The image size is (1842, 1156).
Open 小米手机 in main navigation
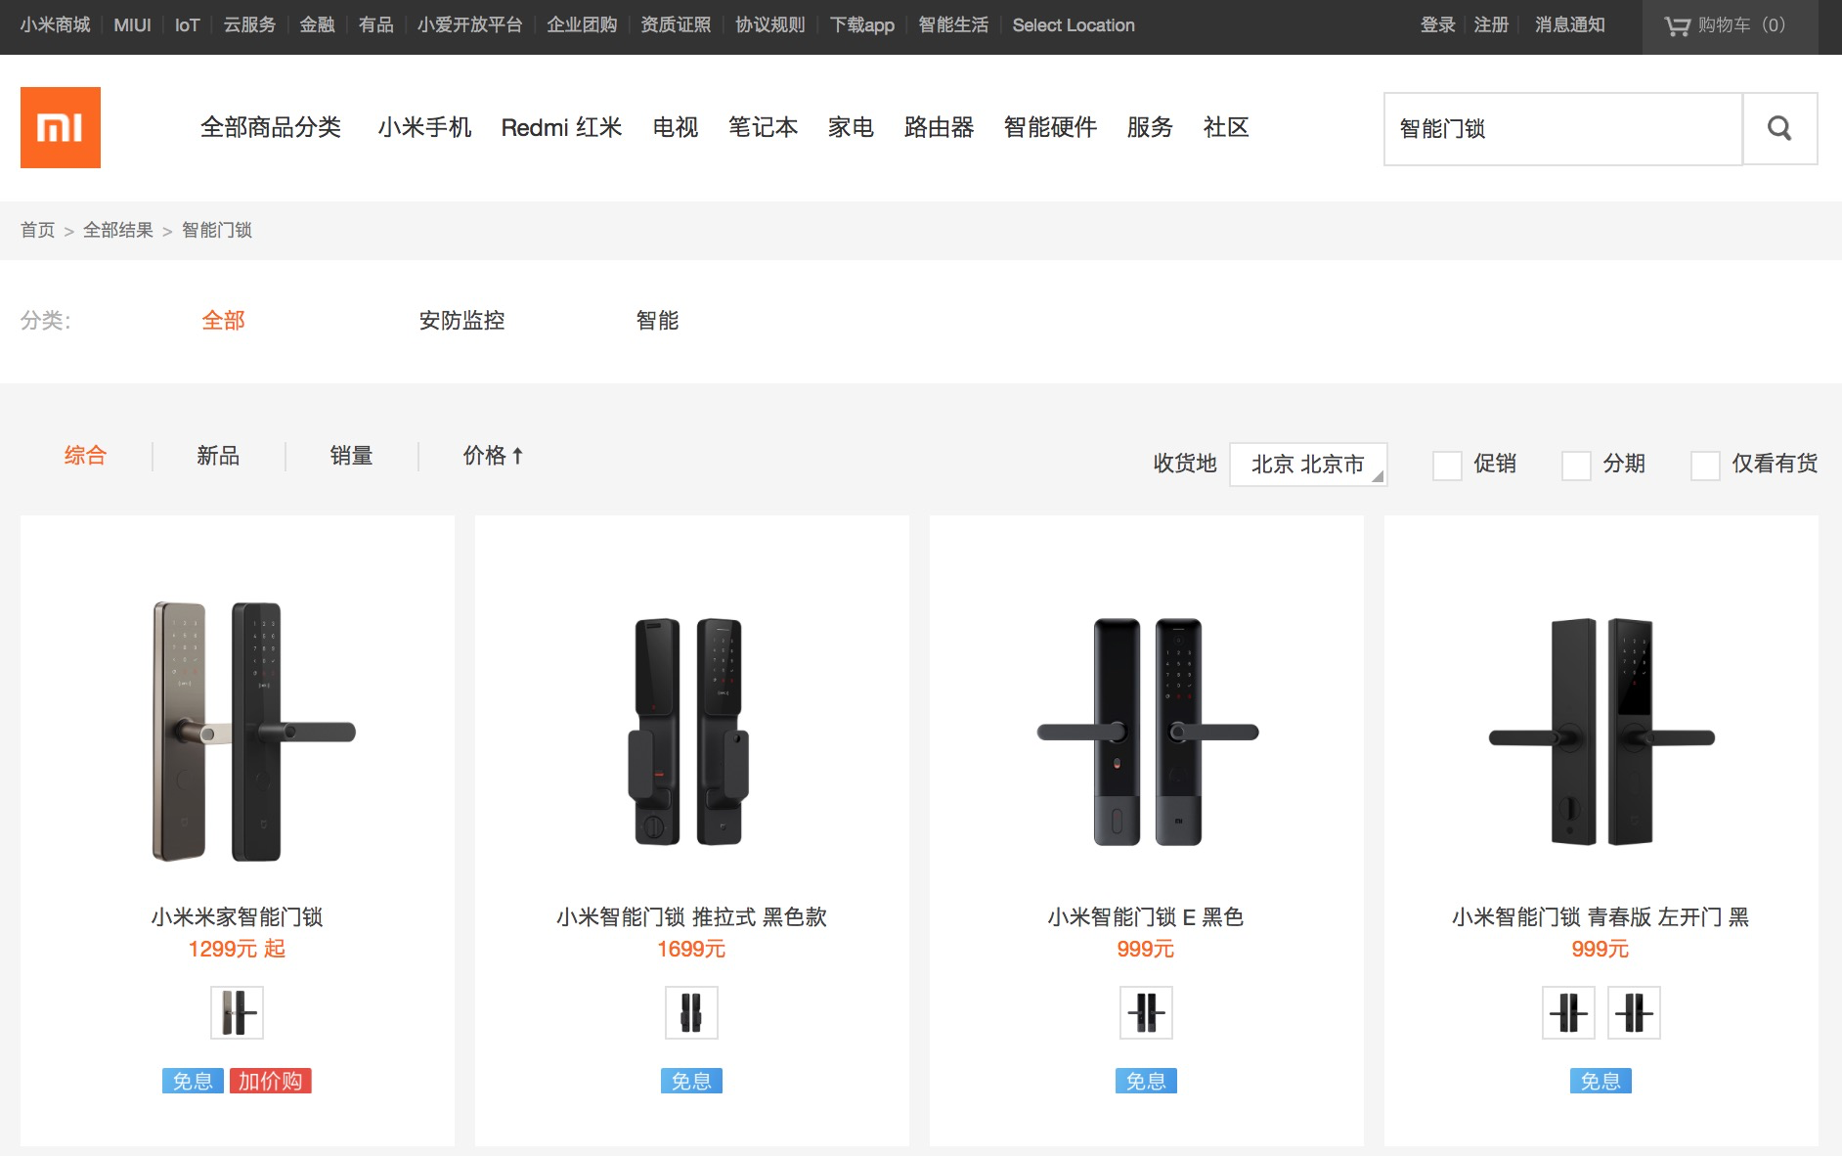(424, 127)
